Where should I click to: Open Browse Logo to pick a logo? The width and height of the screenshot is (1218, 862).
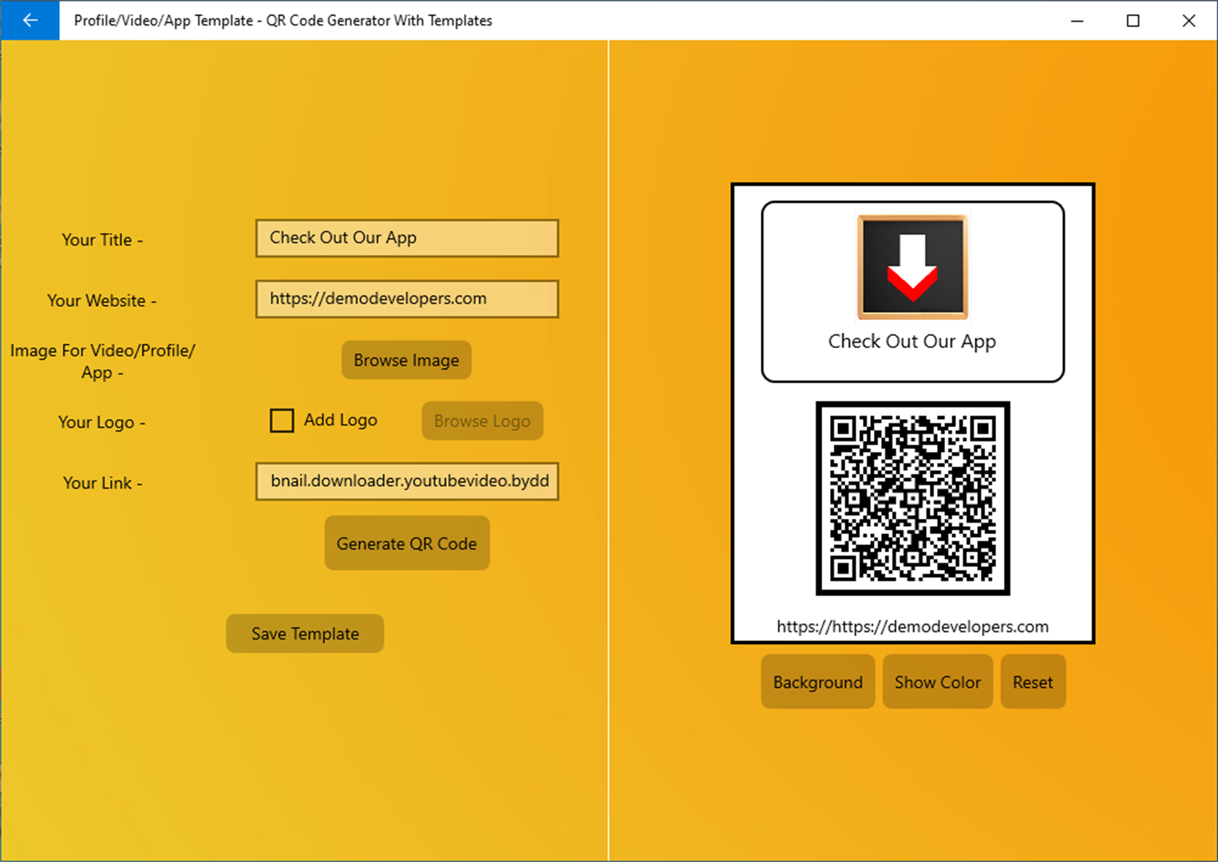(482, 421)
